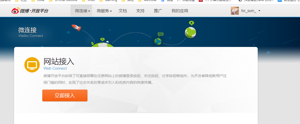Click the orange monitor icon for 网站接入
Image resolution: width=300 pixels, height=124 pixels.
32,65
